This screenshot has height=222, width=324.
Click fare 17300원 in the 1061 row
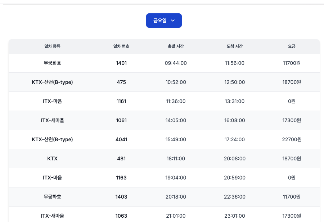[292, 120]
